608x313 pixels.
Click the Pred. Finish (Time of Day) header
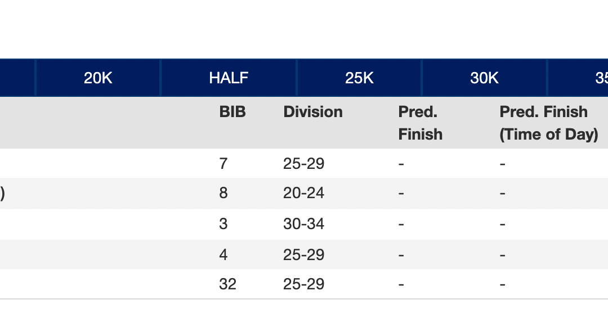[548, 123]
